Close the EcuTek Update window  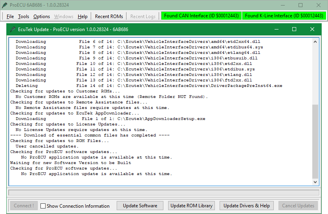tap(312, 30)
